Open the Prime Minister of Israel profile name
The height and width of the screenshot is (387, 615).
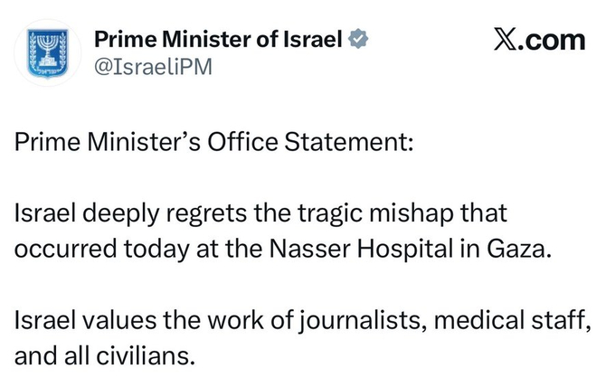coord(218,40)
